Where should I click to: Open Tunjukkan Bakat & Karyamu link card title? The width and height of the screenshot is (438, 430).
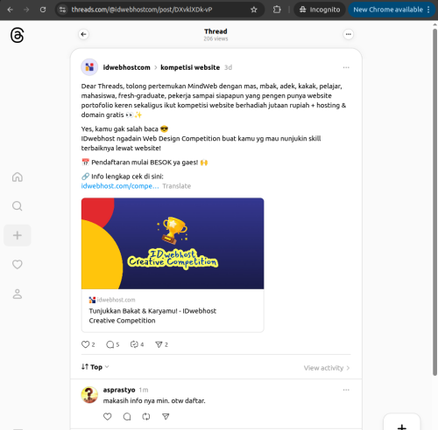click(152, 316)
